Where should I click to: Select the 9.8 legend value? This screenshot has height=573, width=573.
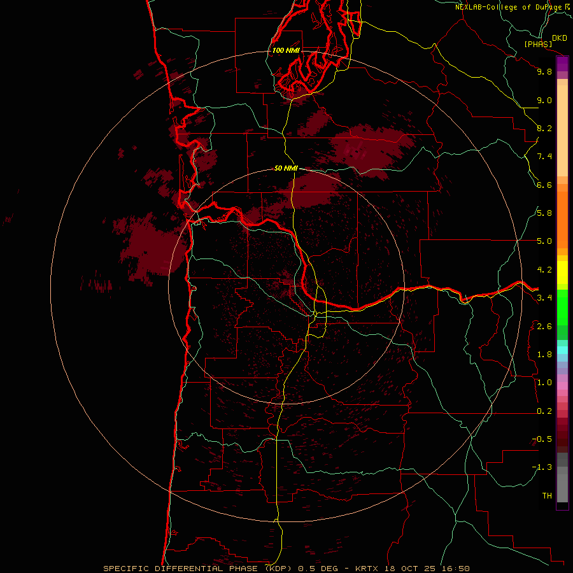[544, 71]
